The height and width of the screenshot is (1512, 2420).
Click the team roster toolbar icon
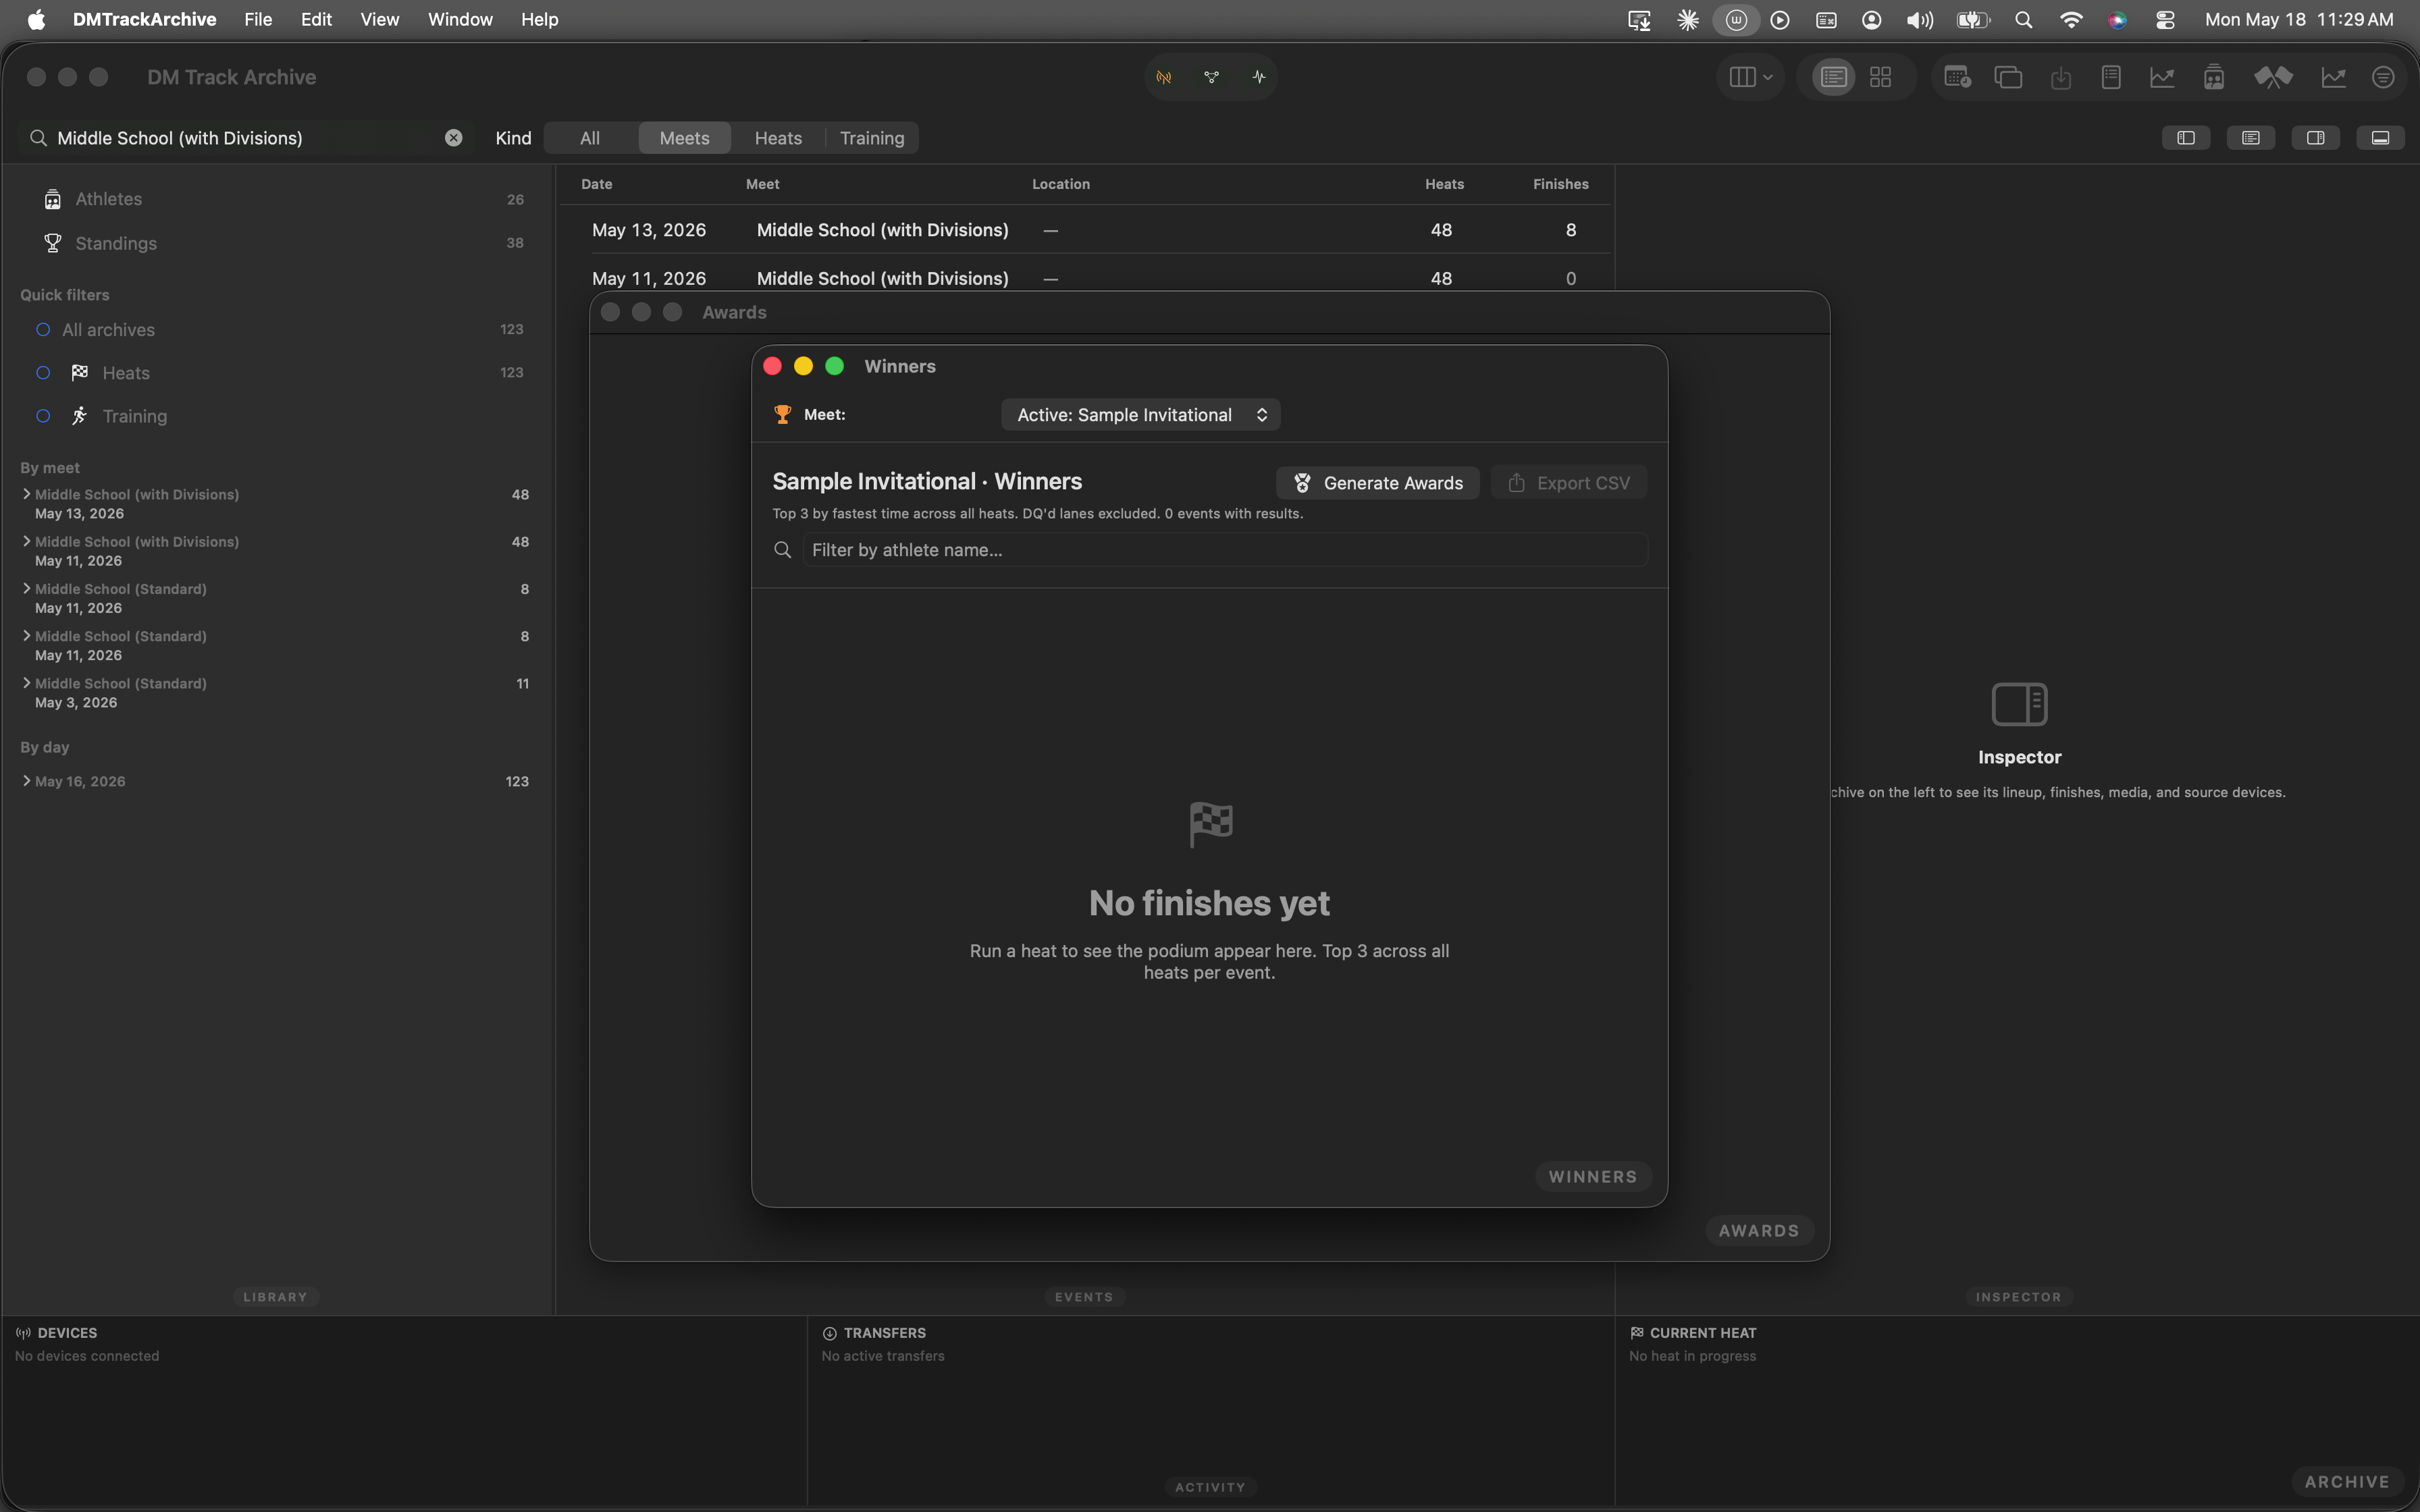click(x=2213, y=77)
